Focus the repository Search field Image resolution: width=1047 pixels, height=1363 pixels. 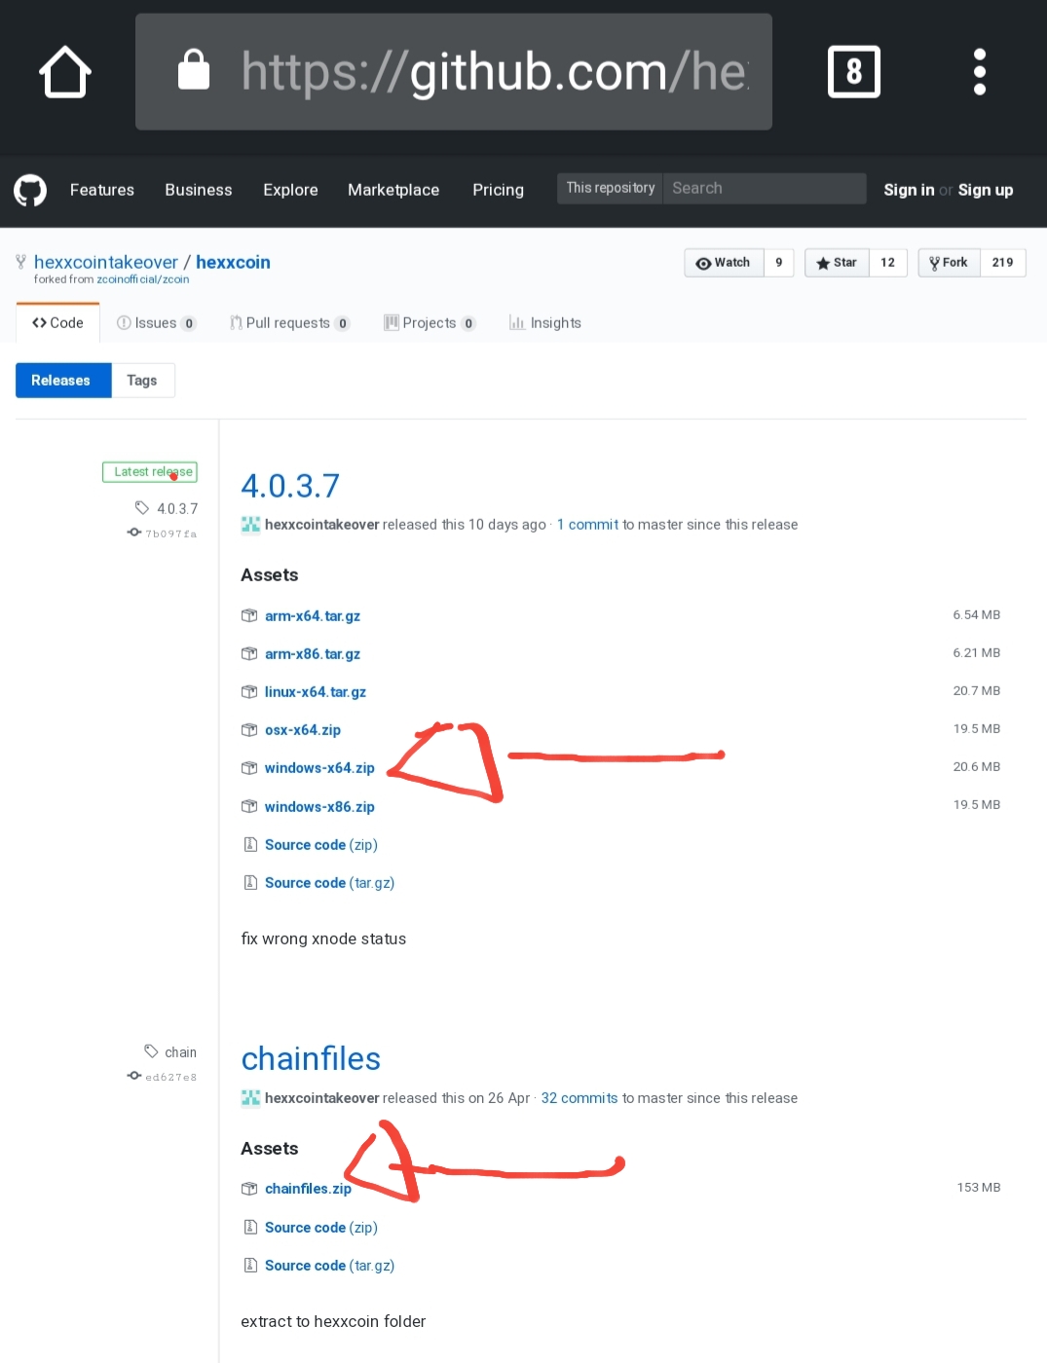click(x=765, y=188)
